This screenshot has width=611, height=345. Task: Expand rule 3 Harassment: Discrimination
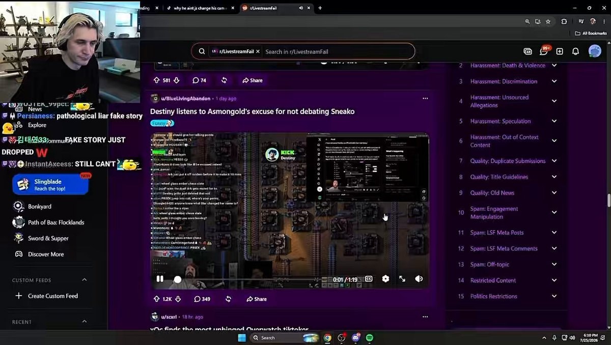[554, 81]
